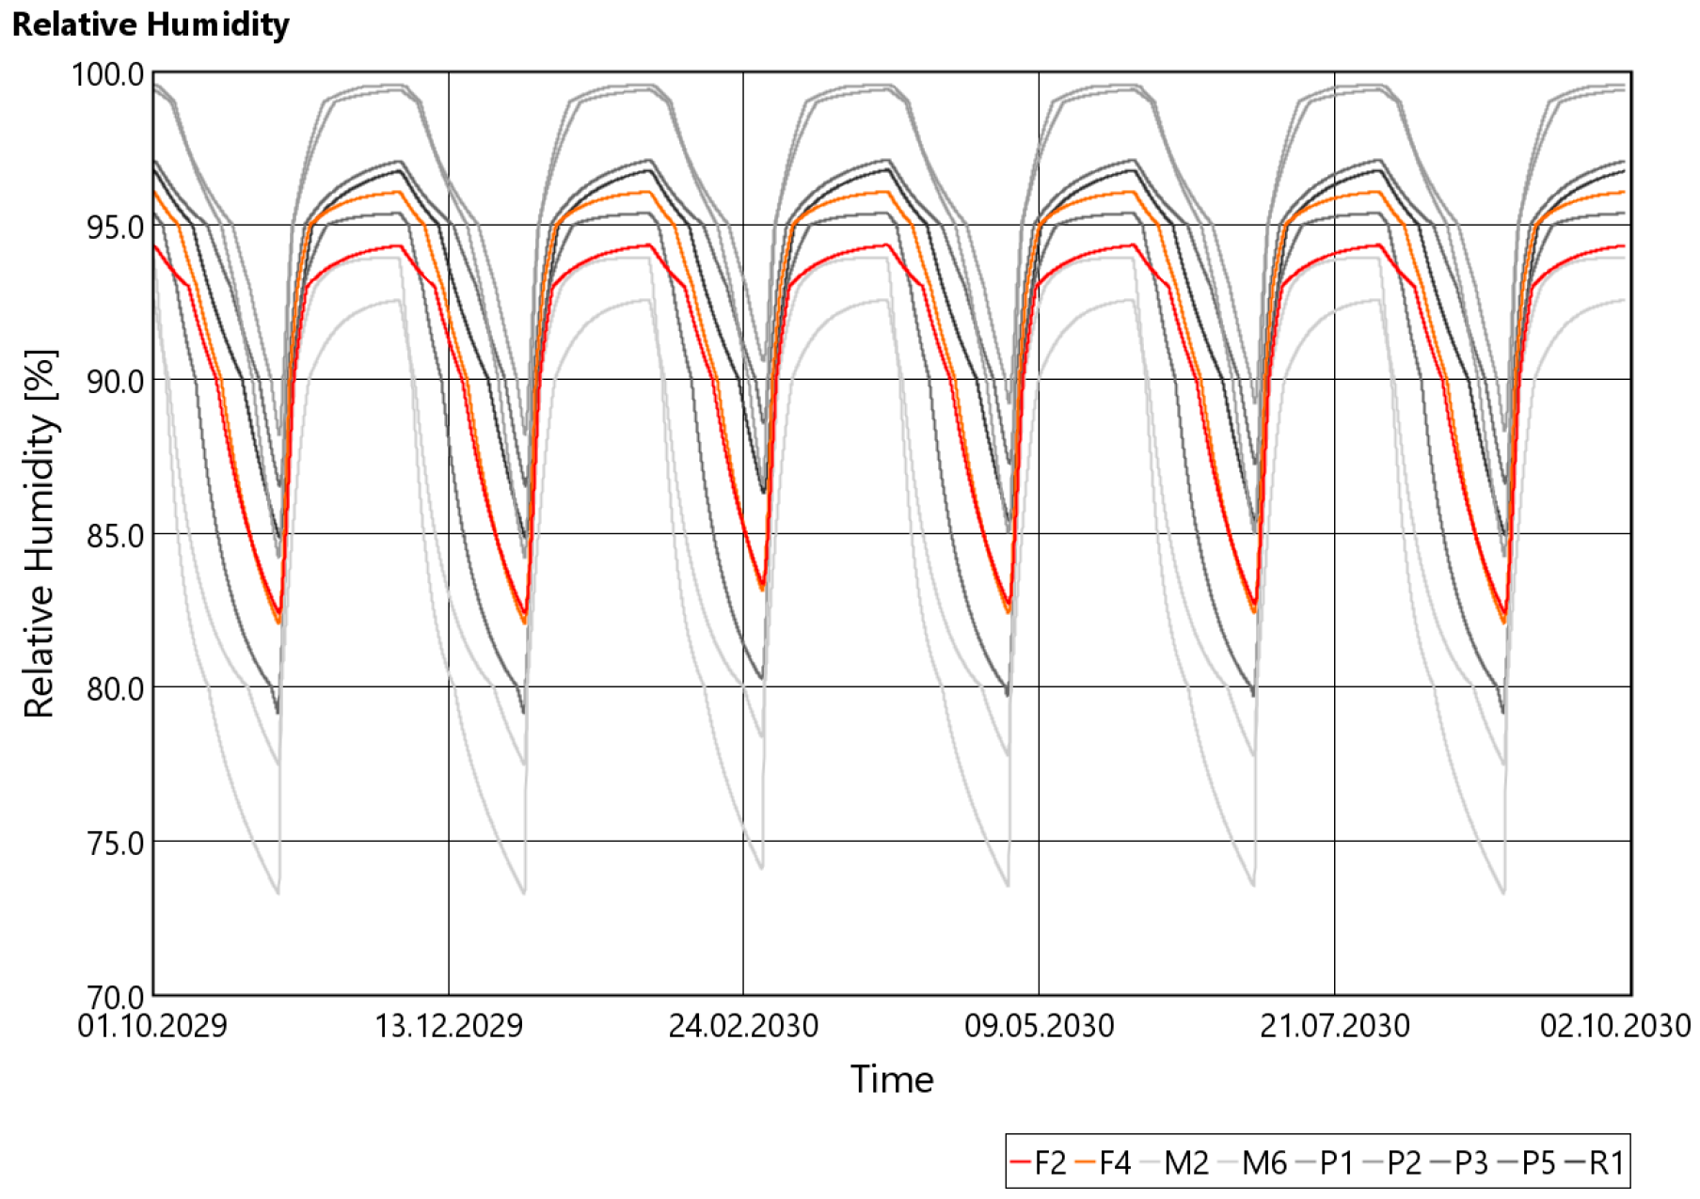The height and width of the screenshot is (1199, 1700).
Task: Click the P2 legend entry
Action: point(1392,1163)
